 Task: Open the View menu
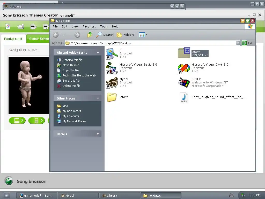(75, 26)
